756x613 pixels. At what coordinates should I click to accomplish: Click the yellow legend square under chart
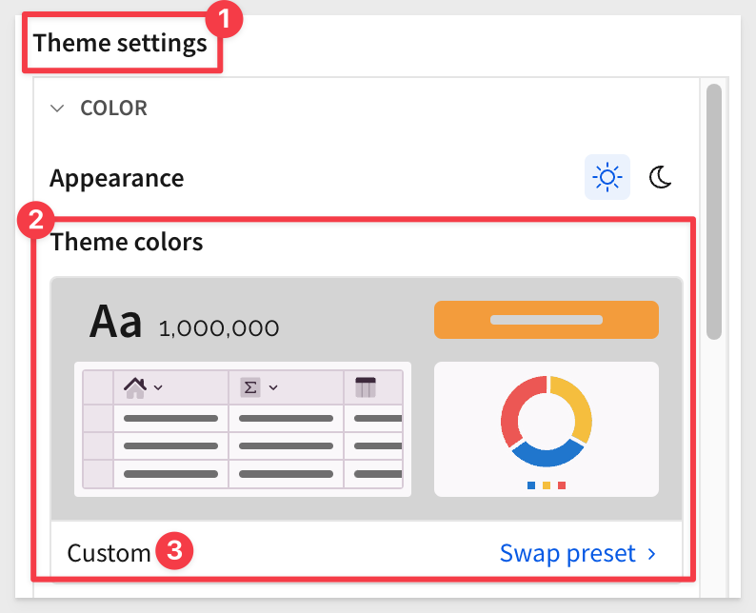pos(547,485)
